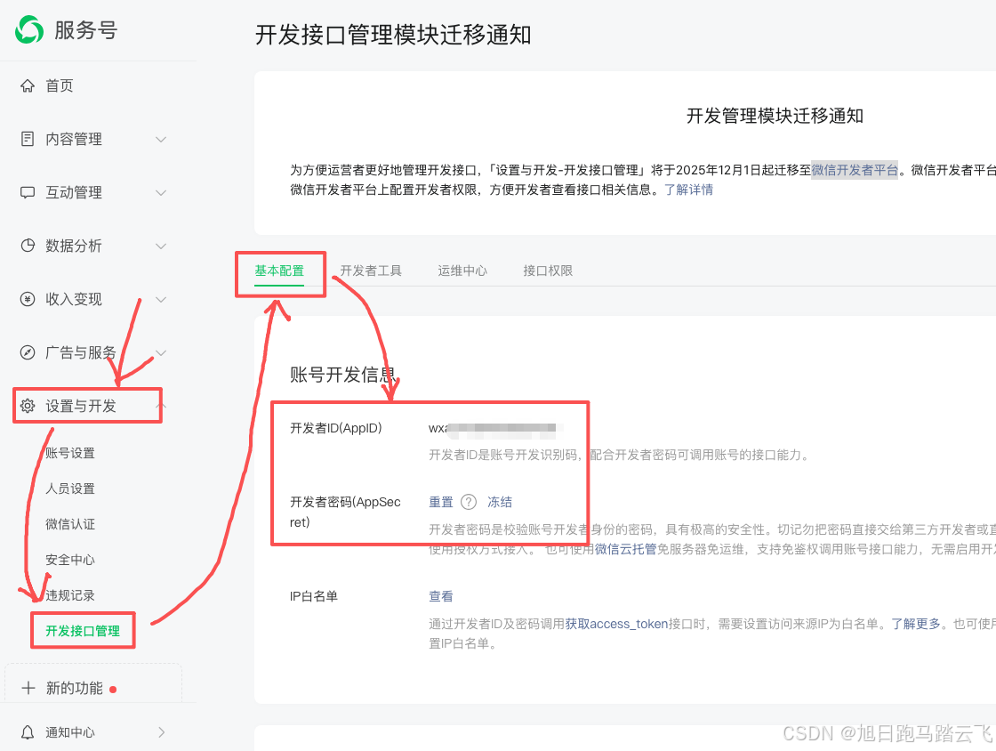Click the 微信开发者平台 link

pos(855,170)
